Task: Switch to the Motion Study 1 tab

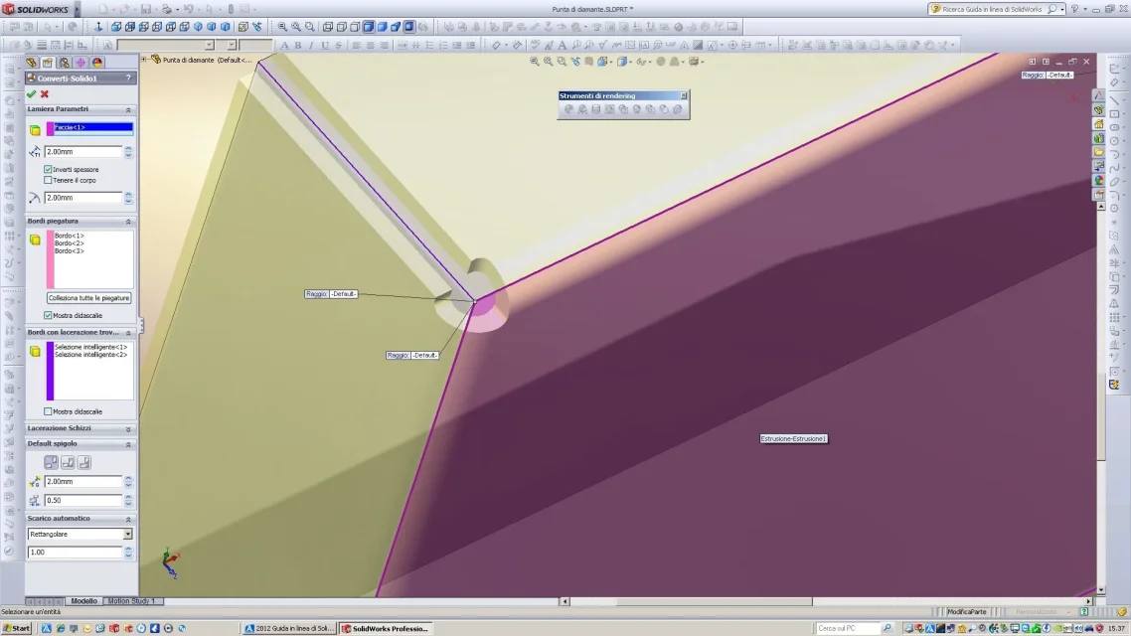Action: point(132,601)
